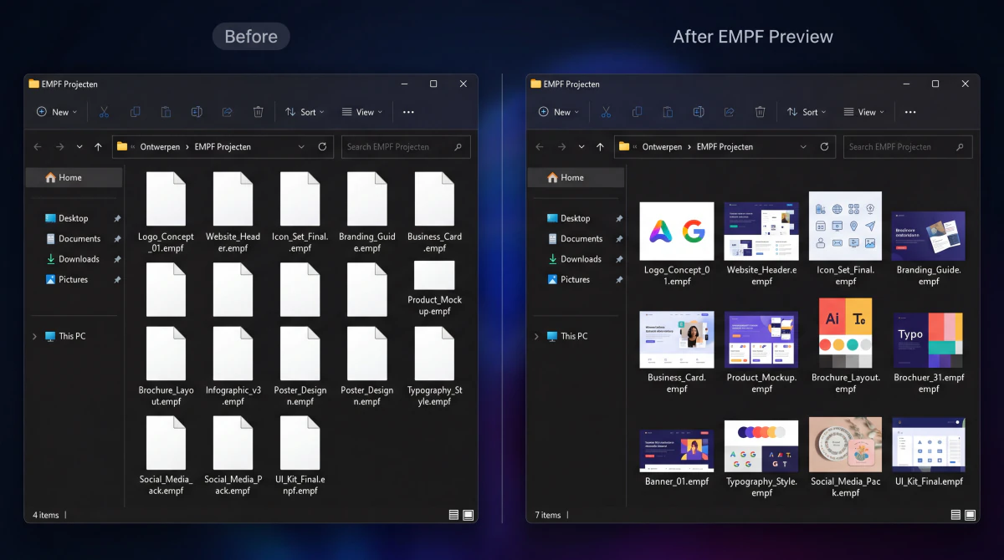The width and height of the screenshot is (1004, 560).
Task: Click the Search EMPF Projecten field in Before window
Action: tap(406, 146)
